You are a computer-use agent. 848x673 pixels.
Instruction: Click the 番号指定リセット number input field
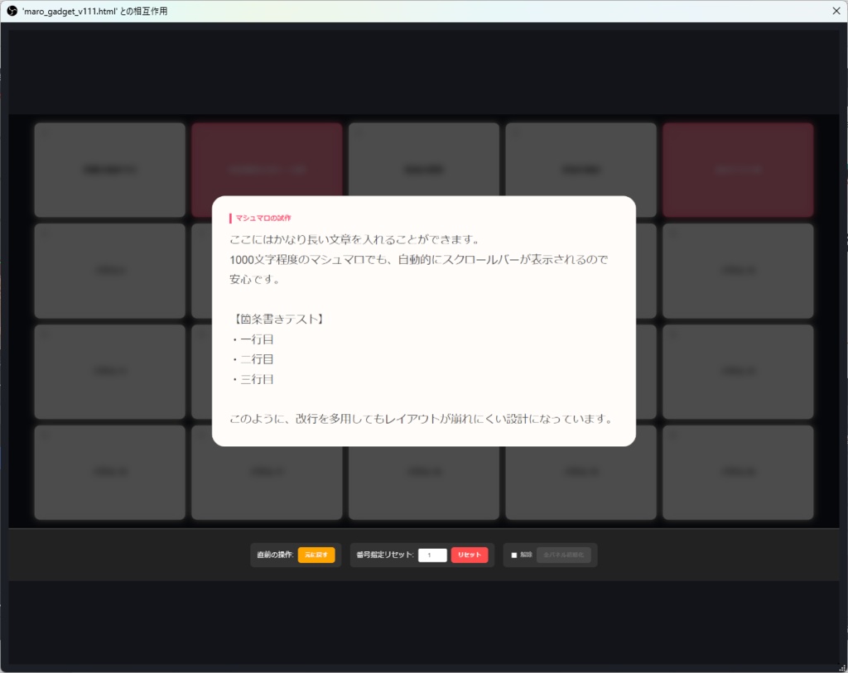432,555
